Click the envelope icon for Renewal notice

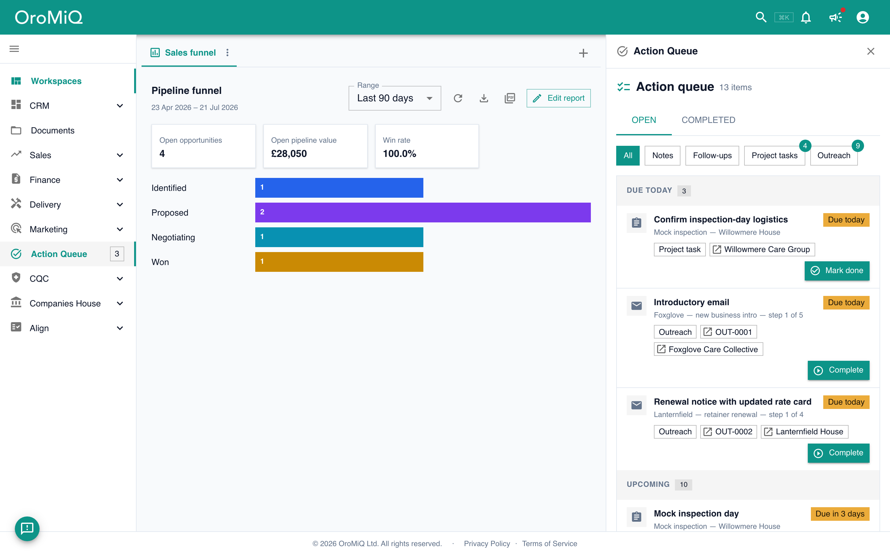pyautogui.click(x=637, y=405)
